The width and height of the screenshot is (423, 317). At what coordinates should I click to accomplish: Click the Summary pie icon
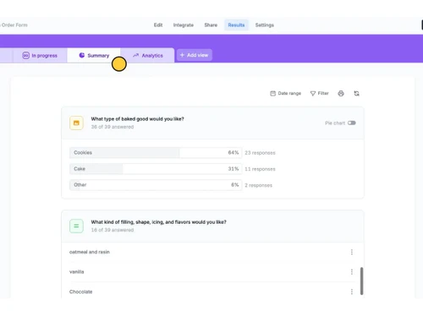pos(82,55)
